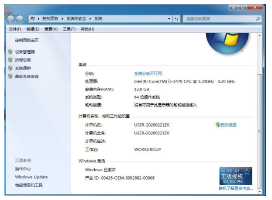The width and height of the screenshot is (272, 200).
Task: Click the Forward navigation arrow button
Action: pos(20,19)
